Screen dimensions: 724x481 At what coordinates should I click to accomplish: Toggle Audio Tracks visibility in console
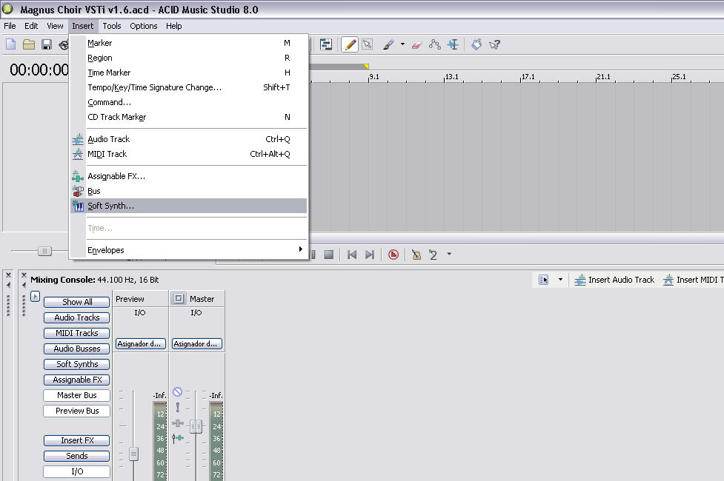76,317
